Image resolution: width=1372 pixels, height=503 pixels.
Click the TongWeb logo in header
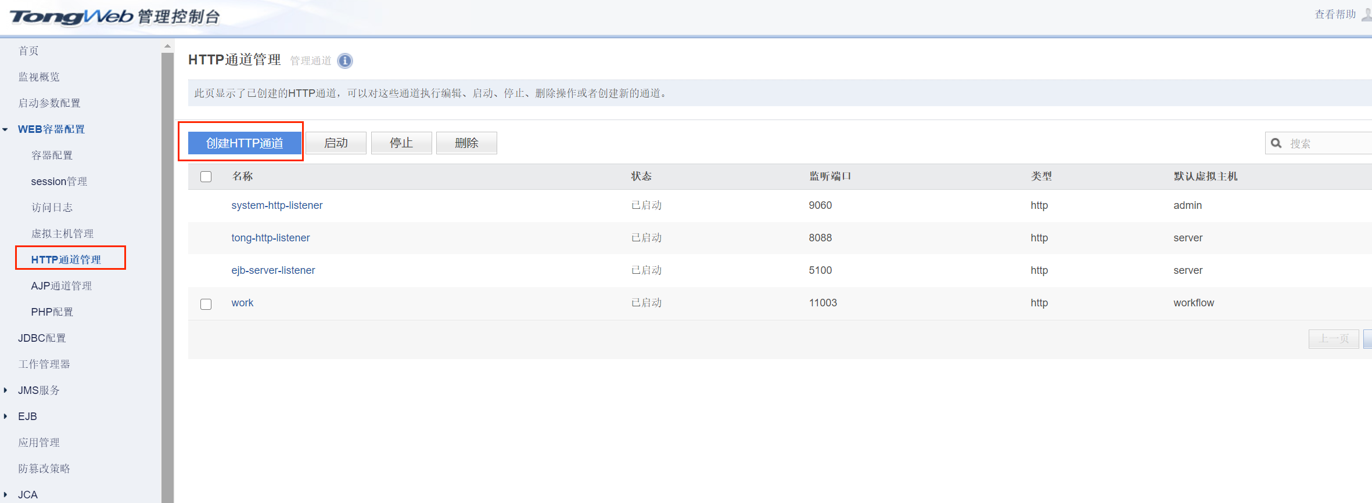tap(71, 17)
